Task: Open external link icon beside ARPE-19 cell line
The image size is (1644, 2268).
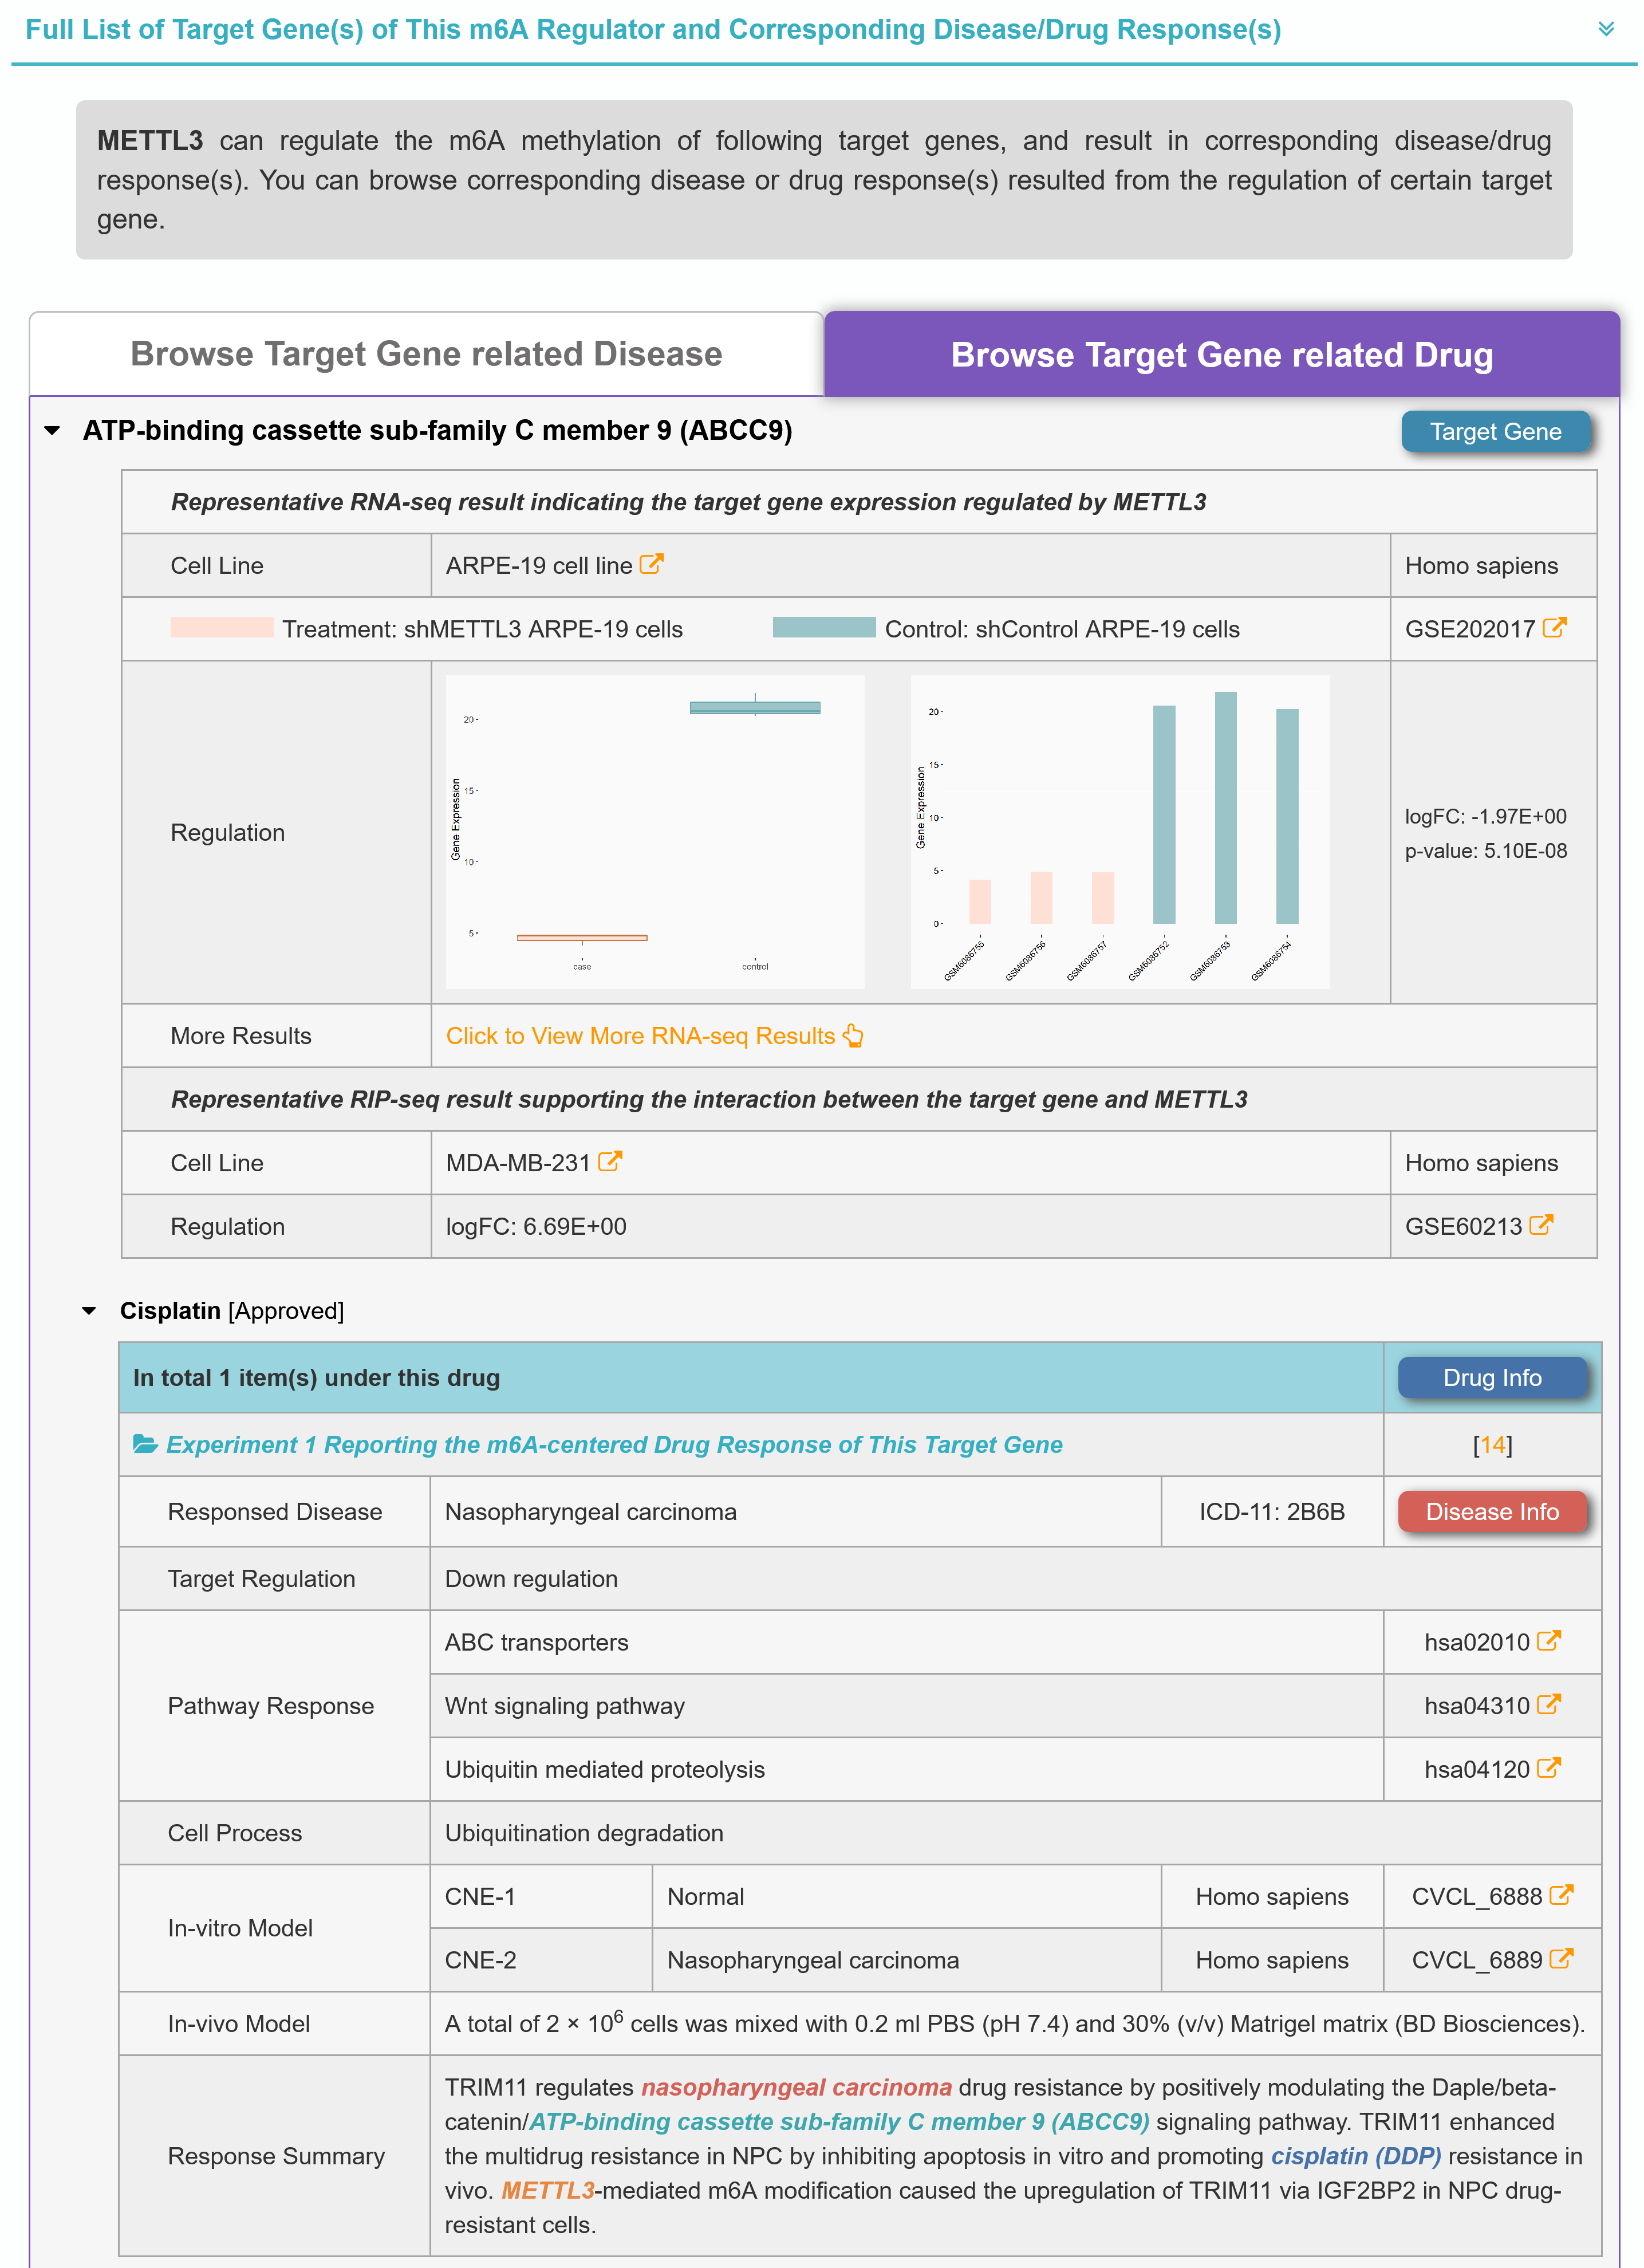Action: tap(651, 564)
